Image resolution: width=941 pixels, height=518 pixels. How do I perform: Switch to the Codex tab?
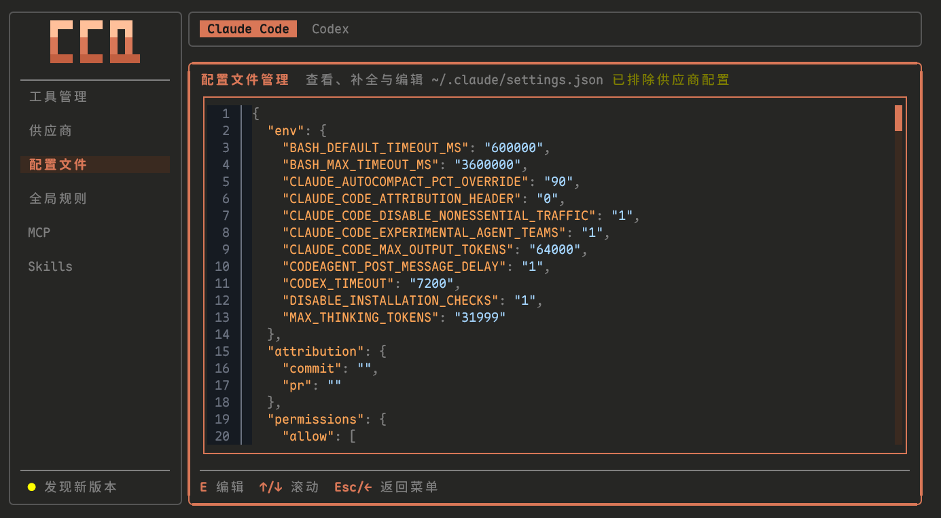click(330, 29)
